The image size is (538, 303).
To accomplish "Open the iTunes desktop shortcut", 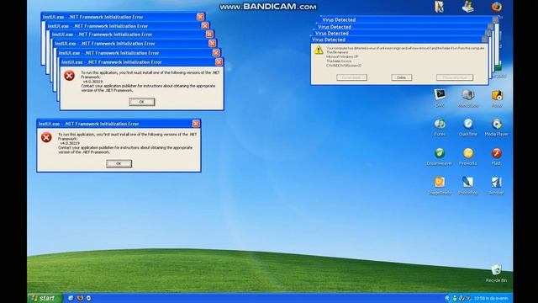I will click(x=440, y=124).
